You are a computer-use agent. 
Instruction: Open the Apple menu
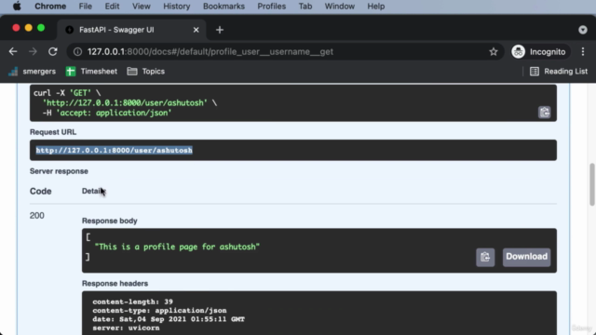coord(17,7)
